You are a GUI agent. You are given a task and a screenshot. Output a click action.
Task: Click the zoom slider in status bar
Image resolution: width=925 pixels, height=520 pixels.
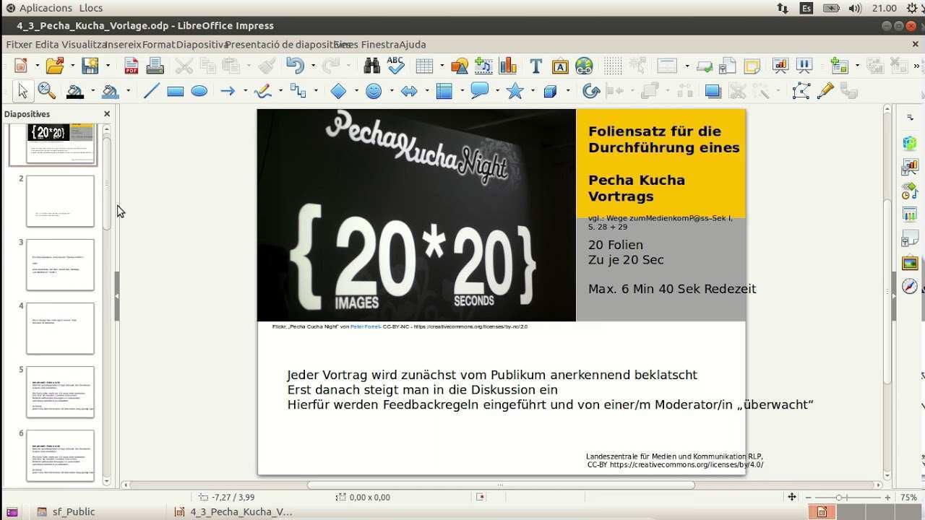[840, 498]
